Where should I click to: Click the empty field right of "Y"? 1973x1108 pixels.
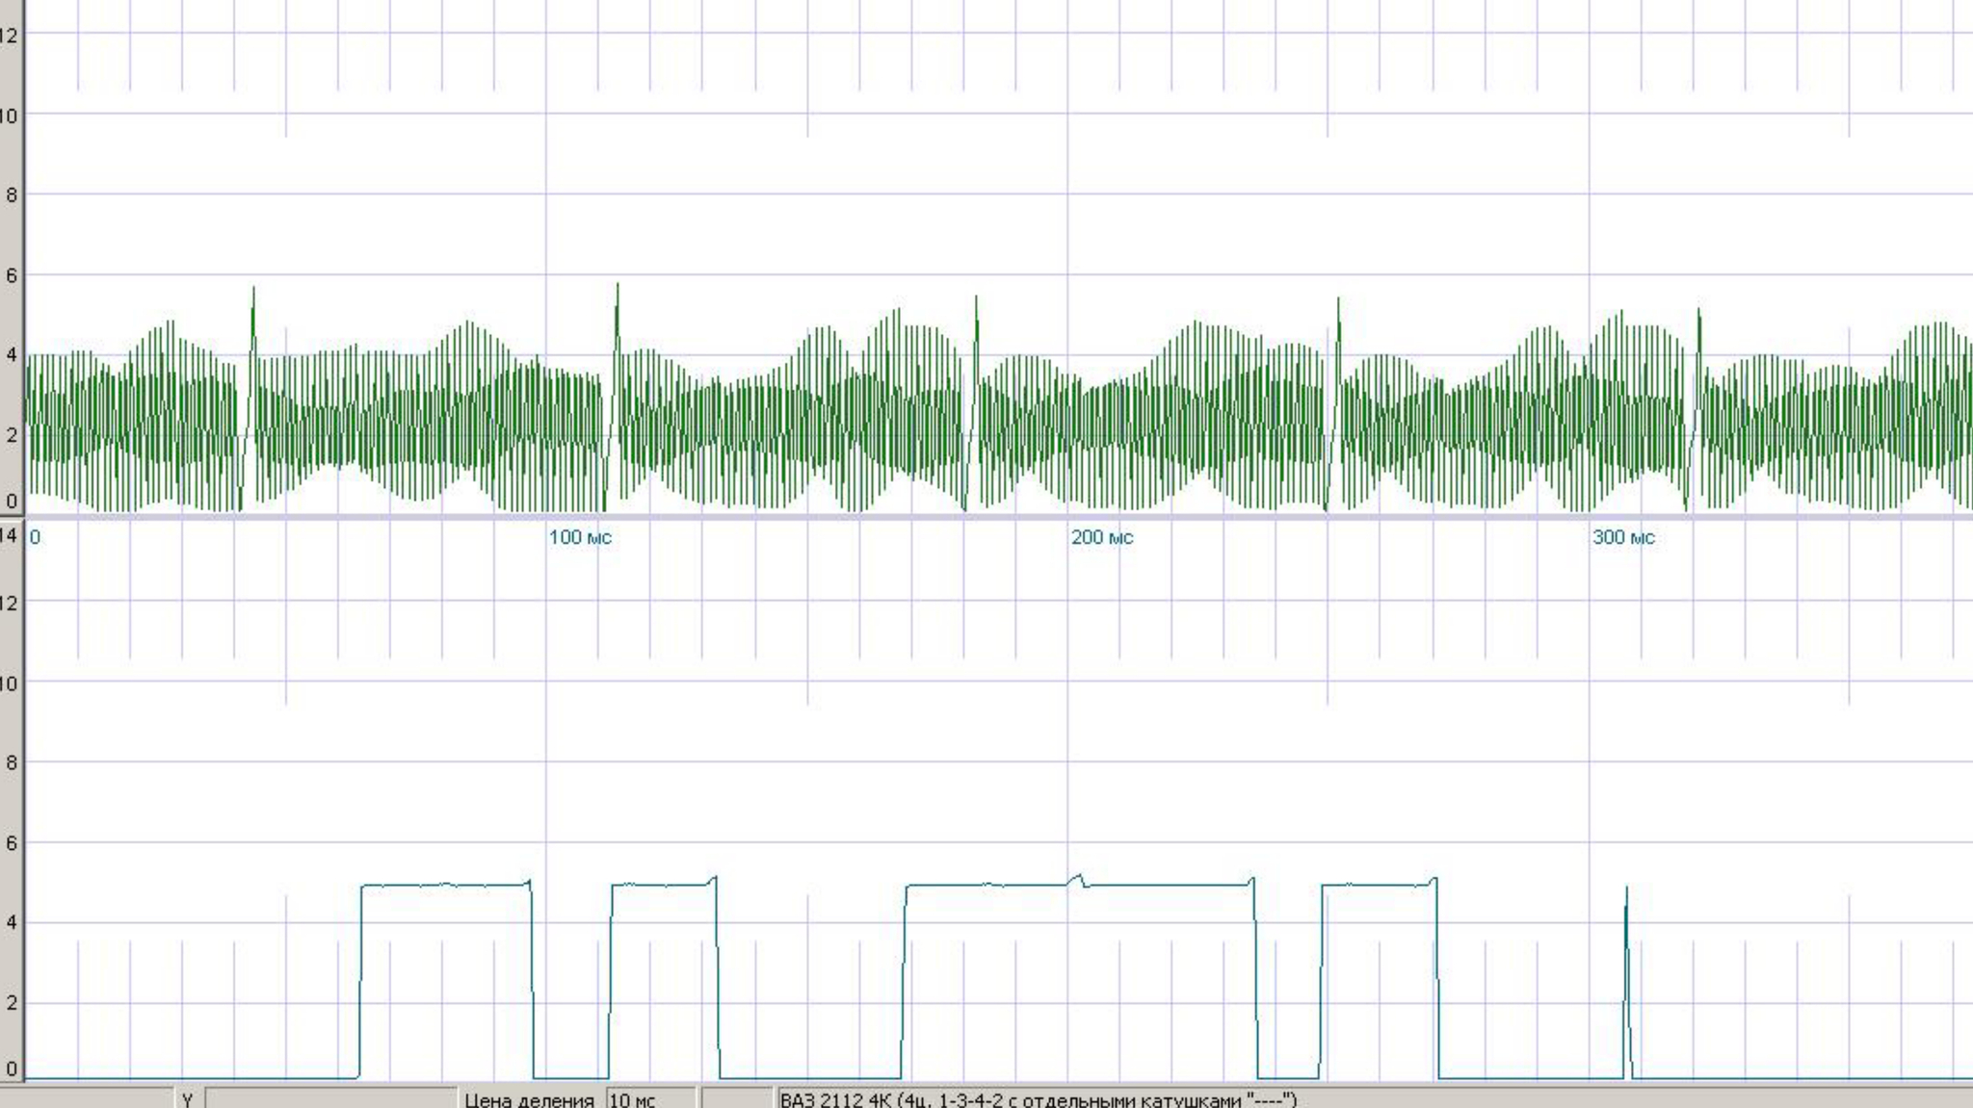331,1098
